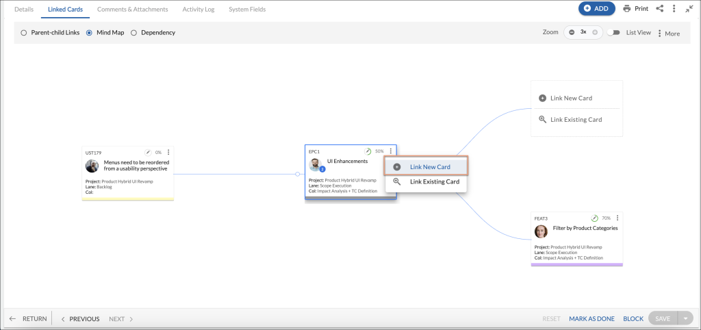Click the EPC1 owner avatar
The height and width of the screenshot is (330, 701).
coord(315,164)
